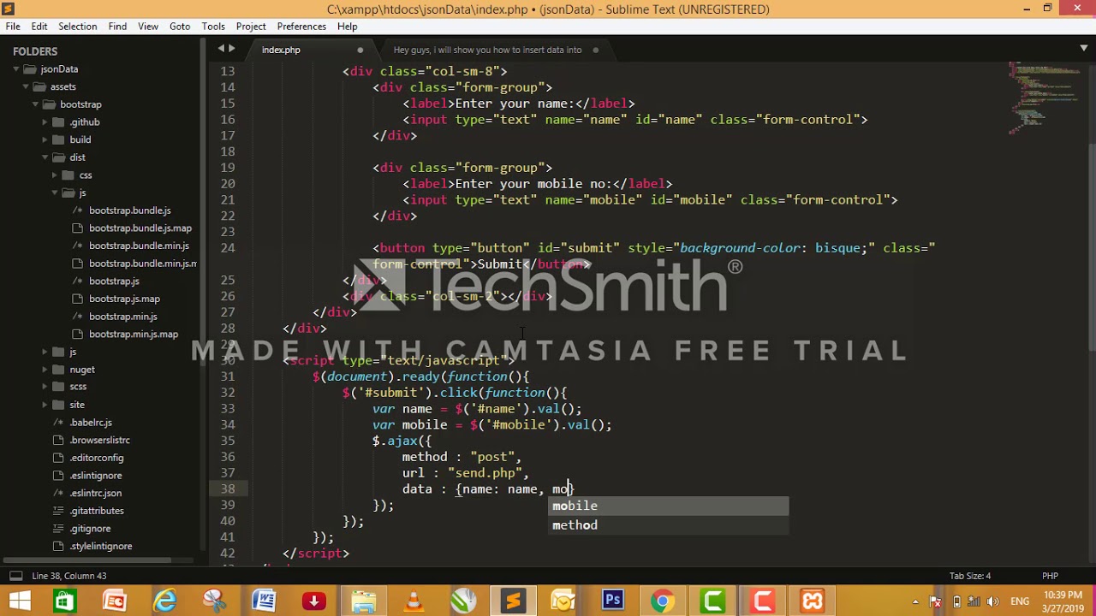Collapse the assets folder

26,86
